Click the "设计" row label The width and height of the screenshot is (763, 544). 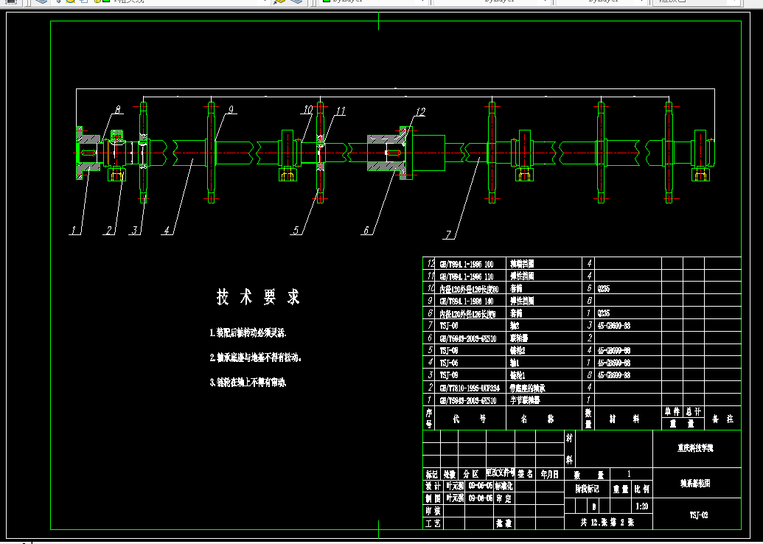tap(433, 486)
